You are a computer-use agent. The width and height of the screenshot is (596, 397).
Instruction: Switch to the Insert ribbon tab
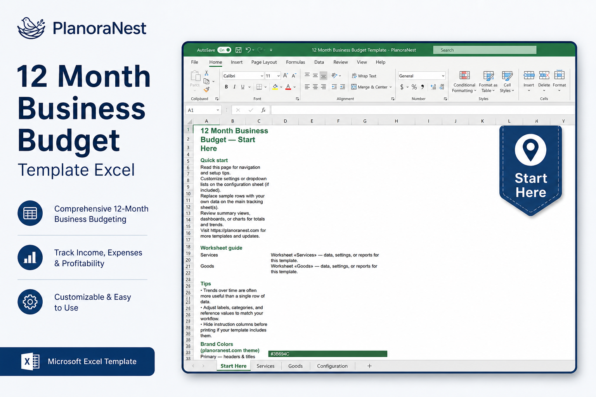click(237, 62)
